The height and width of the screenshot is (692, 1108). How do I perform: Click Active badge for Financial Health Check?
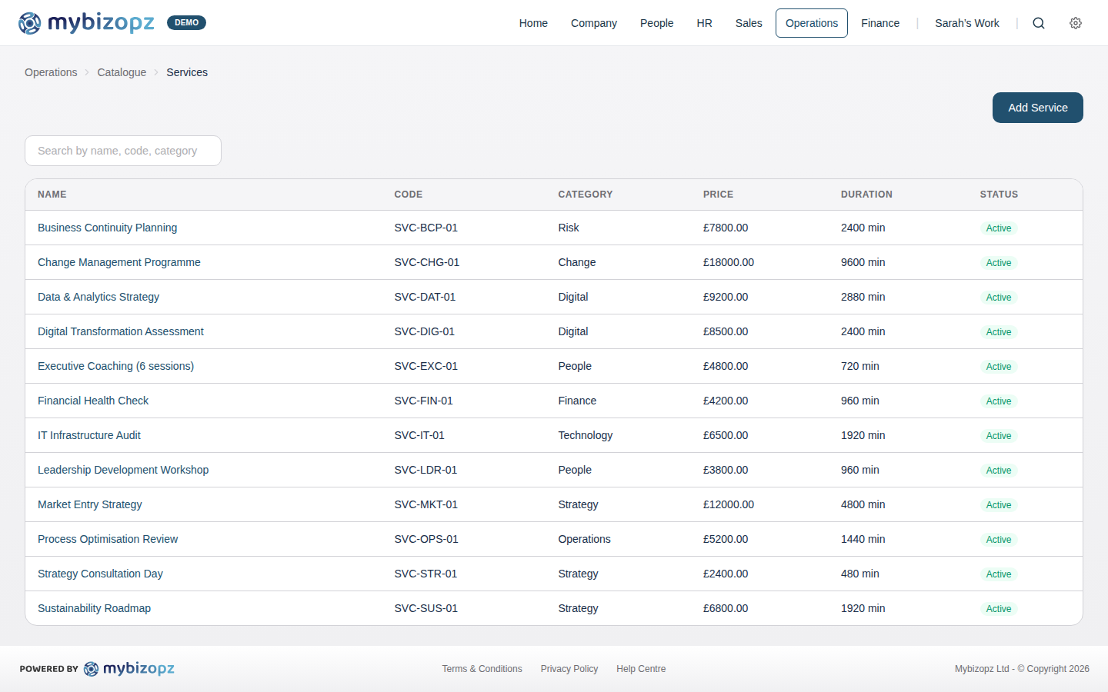click(999, 401)
